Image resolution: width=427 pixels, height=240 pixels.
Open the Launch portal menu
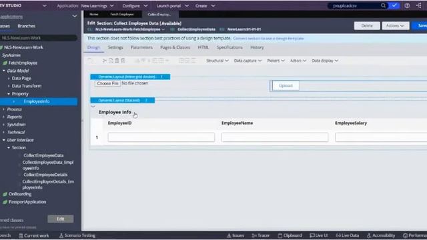173,6
